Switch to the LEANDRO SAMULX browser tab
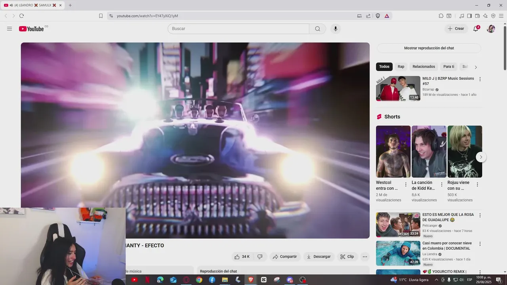 click(32, 5)
